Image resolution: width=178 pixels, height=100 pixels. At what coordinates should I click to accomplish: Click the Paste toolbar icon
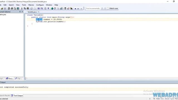(28, 9)
